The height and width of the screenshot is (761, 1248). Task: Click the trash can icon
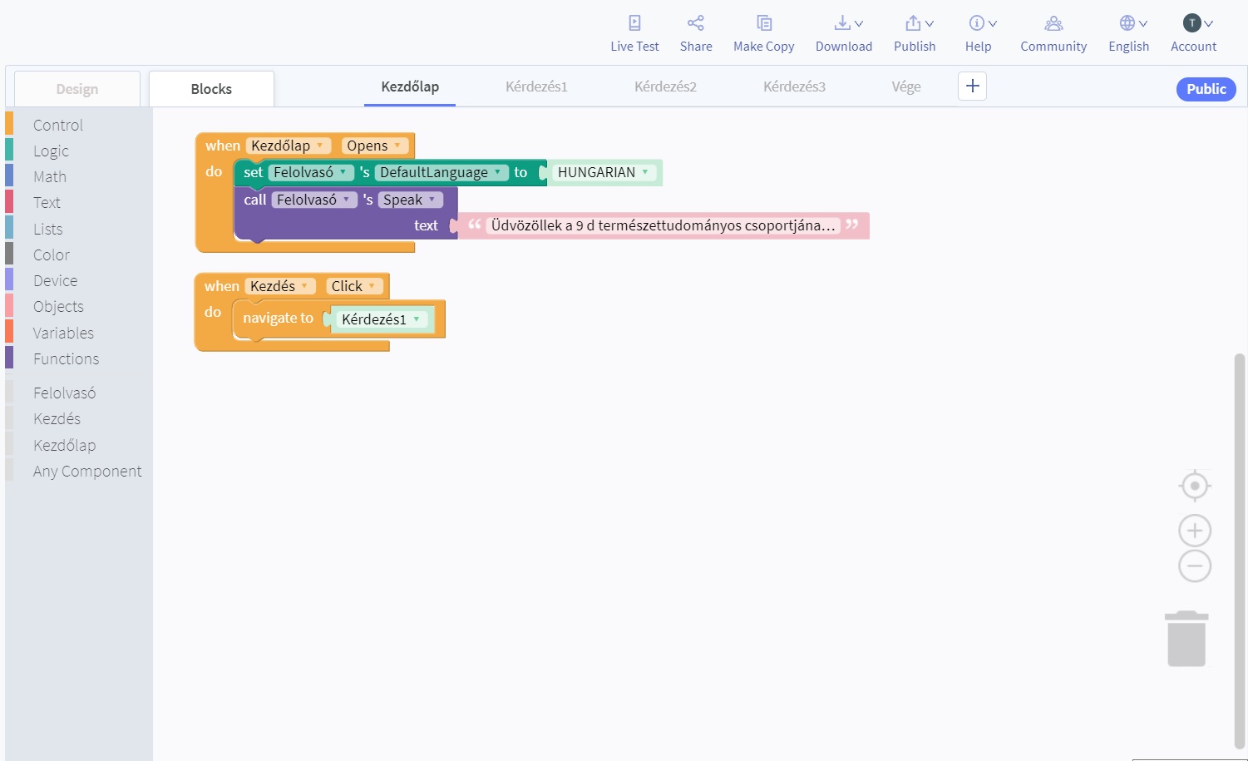click(x=1186, y=639)
